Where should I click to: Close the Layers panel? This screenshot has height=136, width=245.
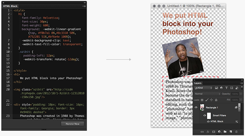(195, 80)
